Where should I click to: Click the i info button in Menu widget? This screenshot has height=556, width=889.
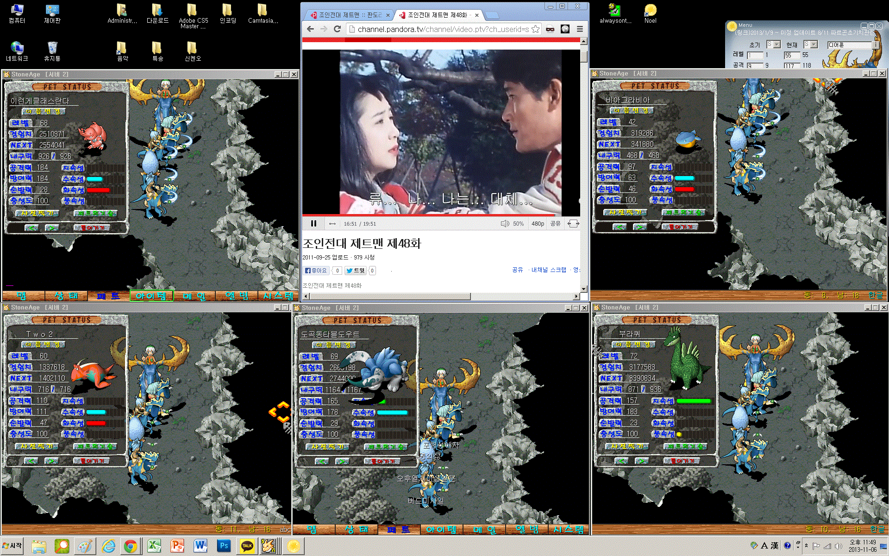(876, 45)
